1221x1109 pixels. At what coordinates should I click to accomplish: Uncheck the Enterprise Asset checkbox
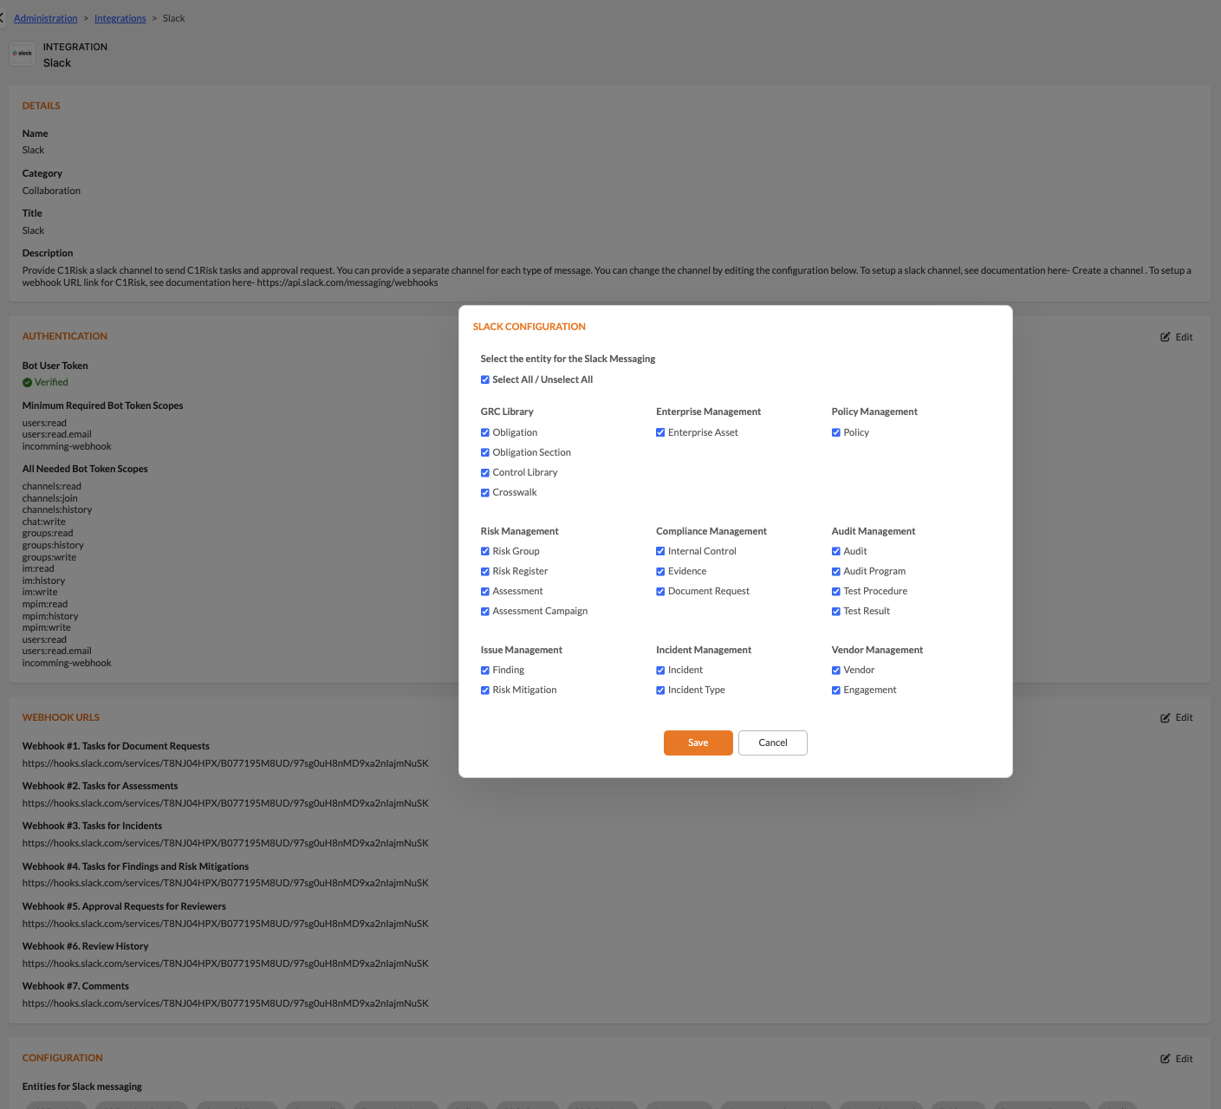click(x=660, y=432)
